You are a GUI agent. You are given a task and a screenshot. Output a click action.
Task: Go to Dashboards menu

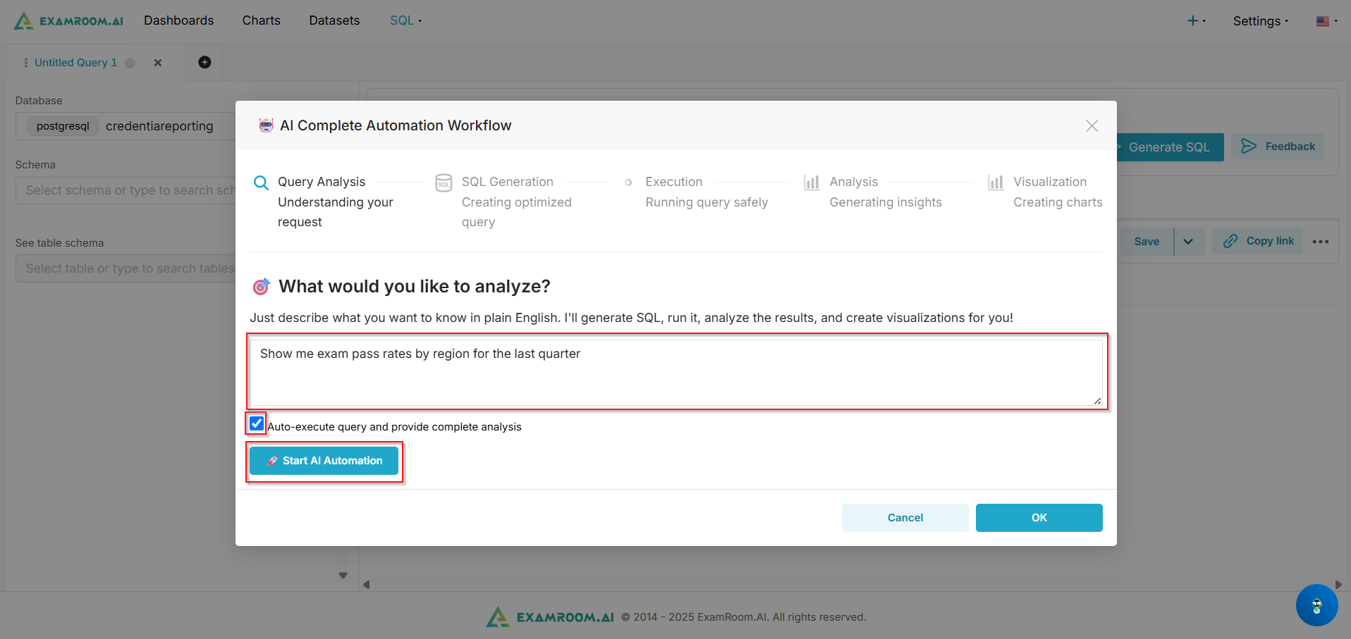click(178, 20)
